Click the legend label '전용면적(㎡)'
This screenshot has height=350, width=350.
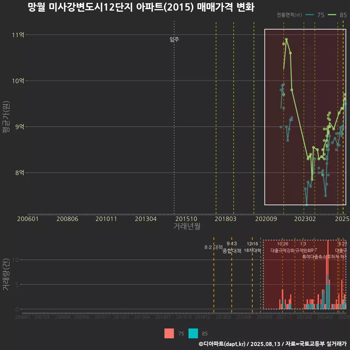[289, 15]
